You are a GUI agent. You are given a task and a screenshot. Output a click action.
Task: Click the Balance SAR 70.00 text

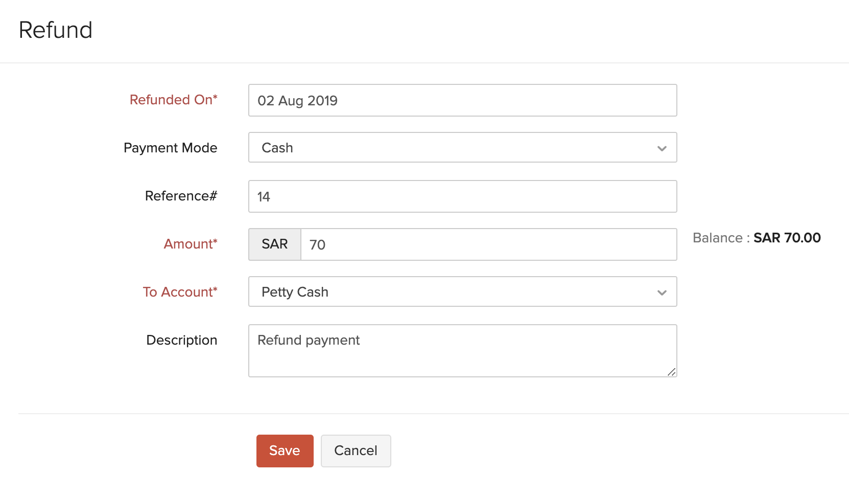(x=757, y=238)
